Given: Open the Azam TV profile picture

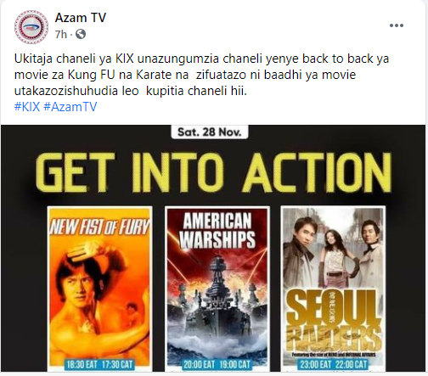Looking at the screenshot, I should (31, 27).
